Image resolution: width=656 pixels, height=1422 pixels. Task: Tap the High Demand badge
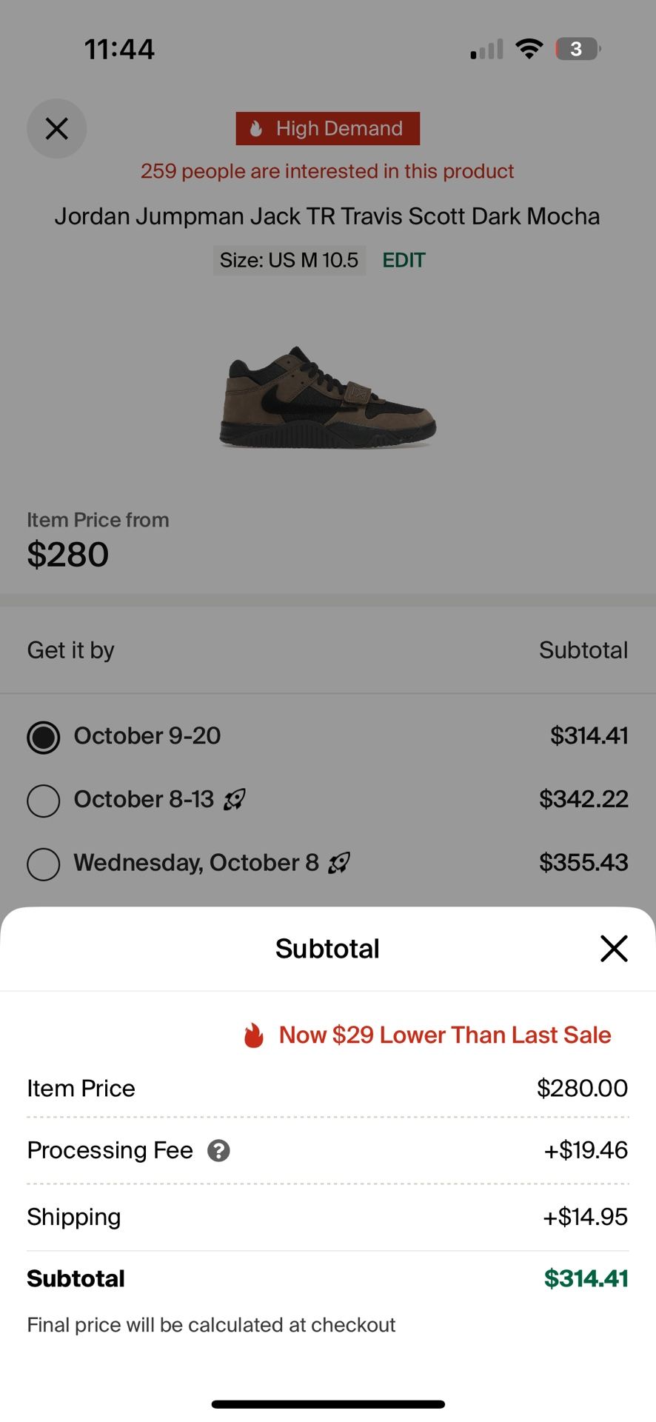(x=327, y=129)
